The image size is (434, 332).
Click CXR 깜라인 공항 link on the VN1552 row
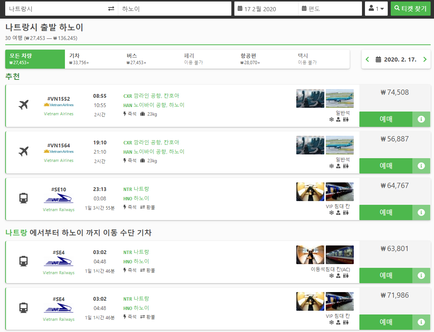[x=151, y=96]
